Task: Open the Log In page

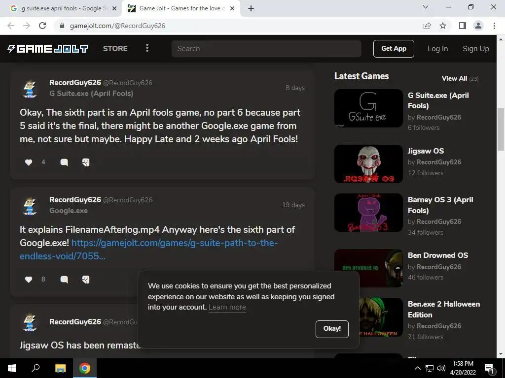Action: pyautogui.click(x=437, y=49)
